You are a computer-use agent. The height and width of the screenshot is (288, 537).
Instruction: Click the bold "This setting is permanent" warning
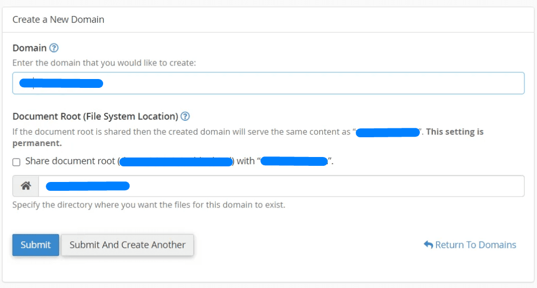(454, 132)
